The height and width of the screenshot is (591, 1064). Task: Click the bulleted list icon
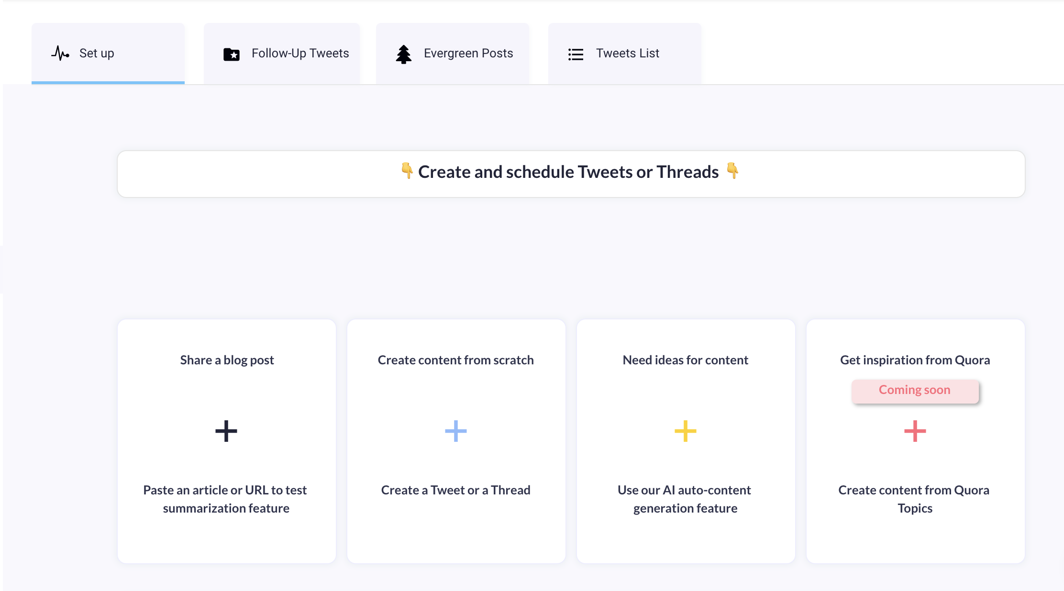[576, 54]
